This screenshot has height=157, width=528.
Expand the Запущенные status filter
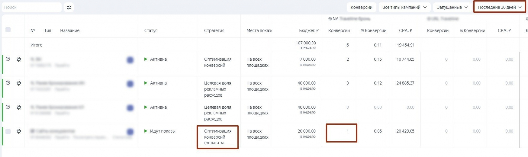click(452, 7)
